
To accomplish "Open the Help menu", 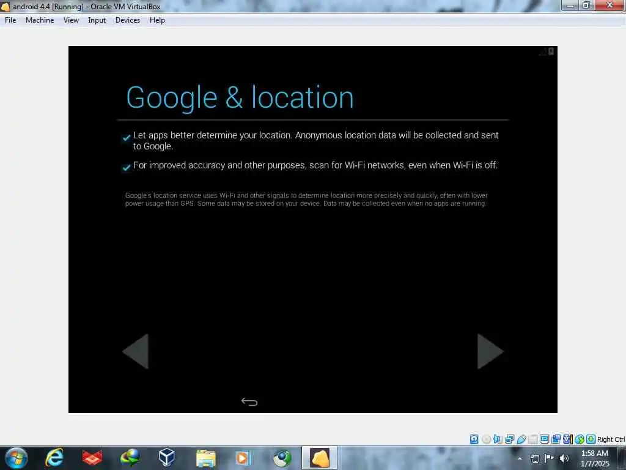I will 157,20.
